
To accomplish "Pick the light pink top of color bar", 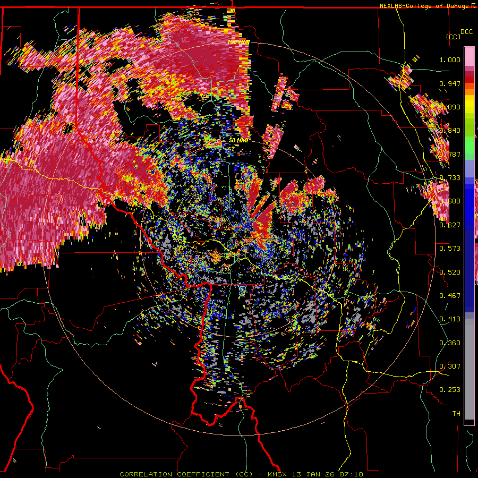I will click(x=469, y=56).
